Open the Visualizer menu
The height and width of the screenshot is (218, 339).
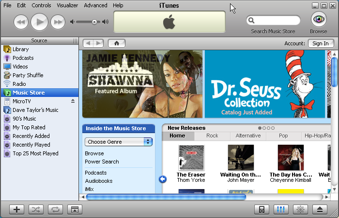[x=67, y=5]
